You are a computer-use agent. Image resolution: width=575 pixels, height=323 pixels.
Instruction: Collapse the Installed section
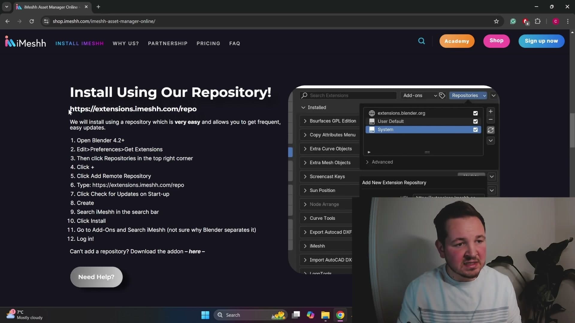coord(314,107)
